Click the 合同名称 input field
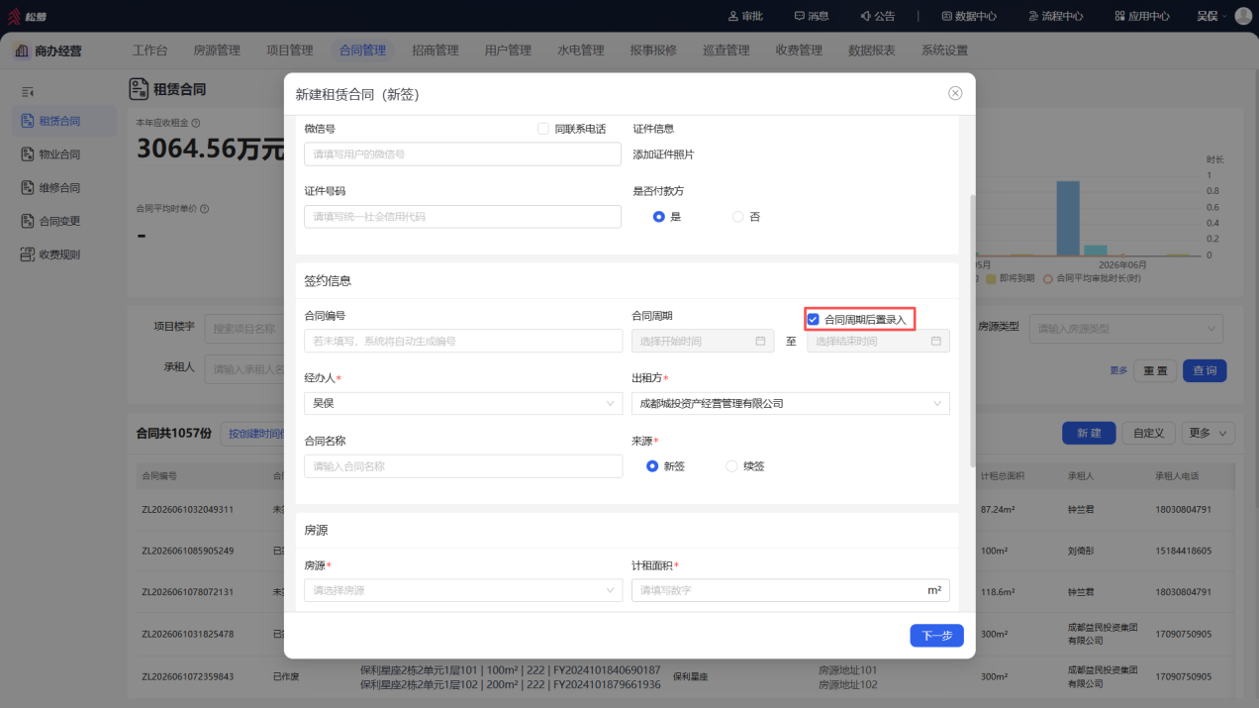The image size is (1259, 708). 463,466
